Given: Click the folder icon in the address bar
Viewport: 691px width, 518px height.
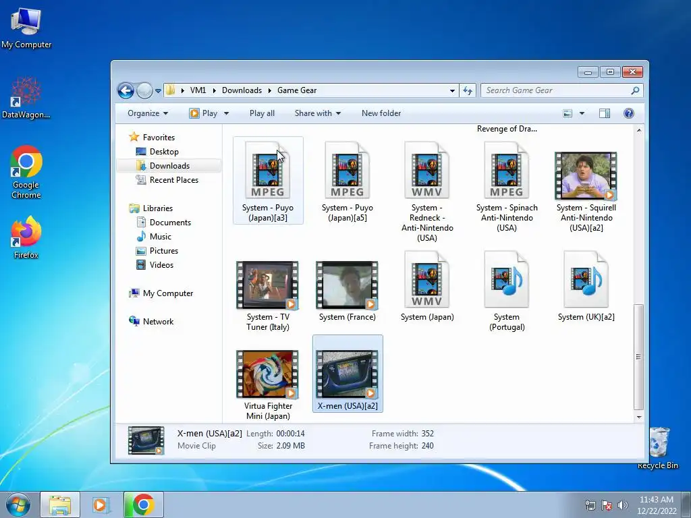Looking at the screenshot, I should (x=170, y=90).
